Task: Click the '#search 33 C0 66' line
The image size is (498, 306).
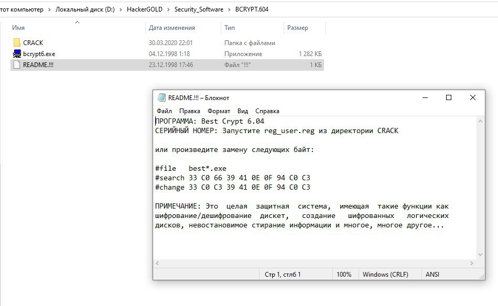Action: (232, 178)
